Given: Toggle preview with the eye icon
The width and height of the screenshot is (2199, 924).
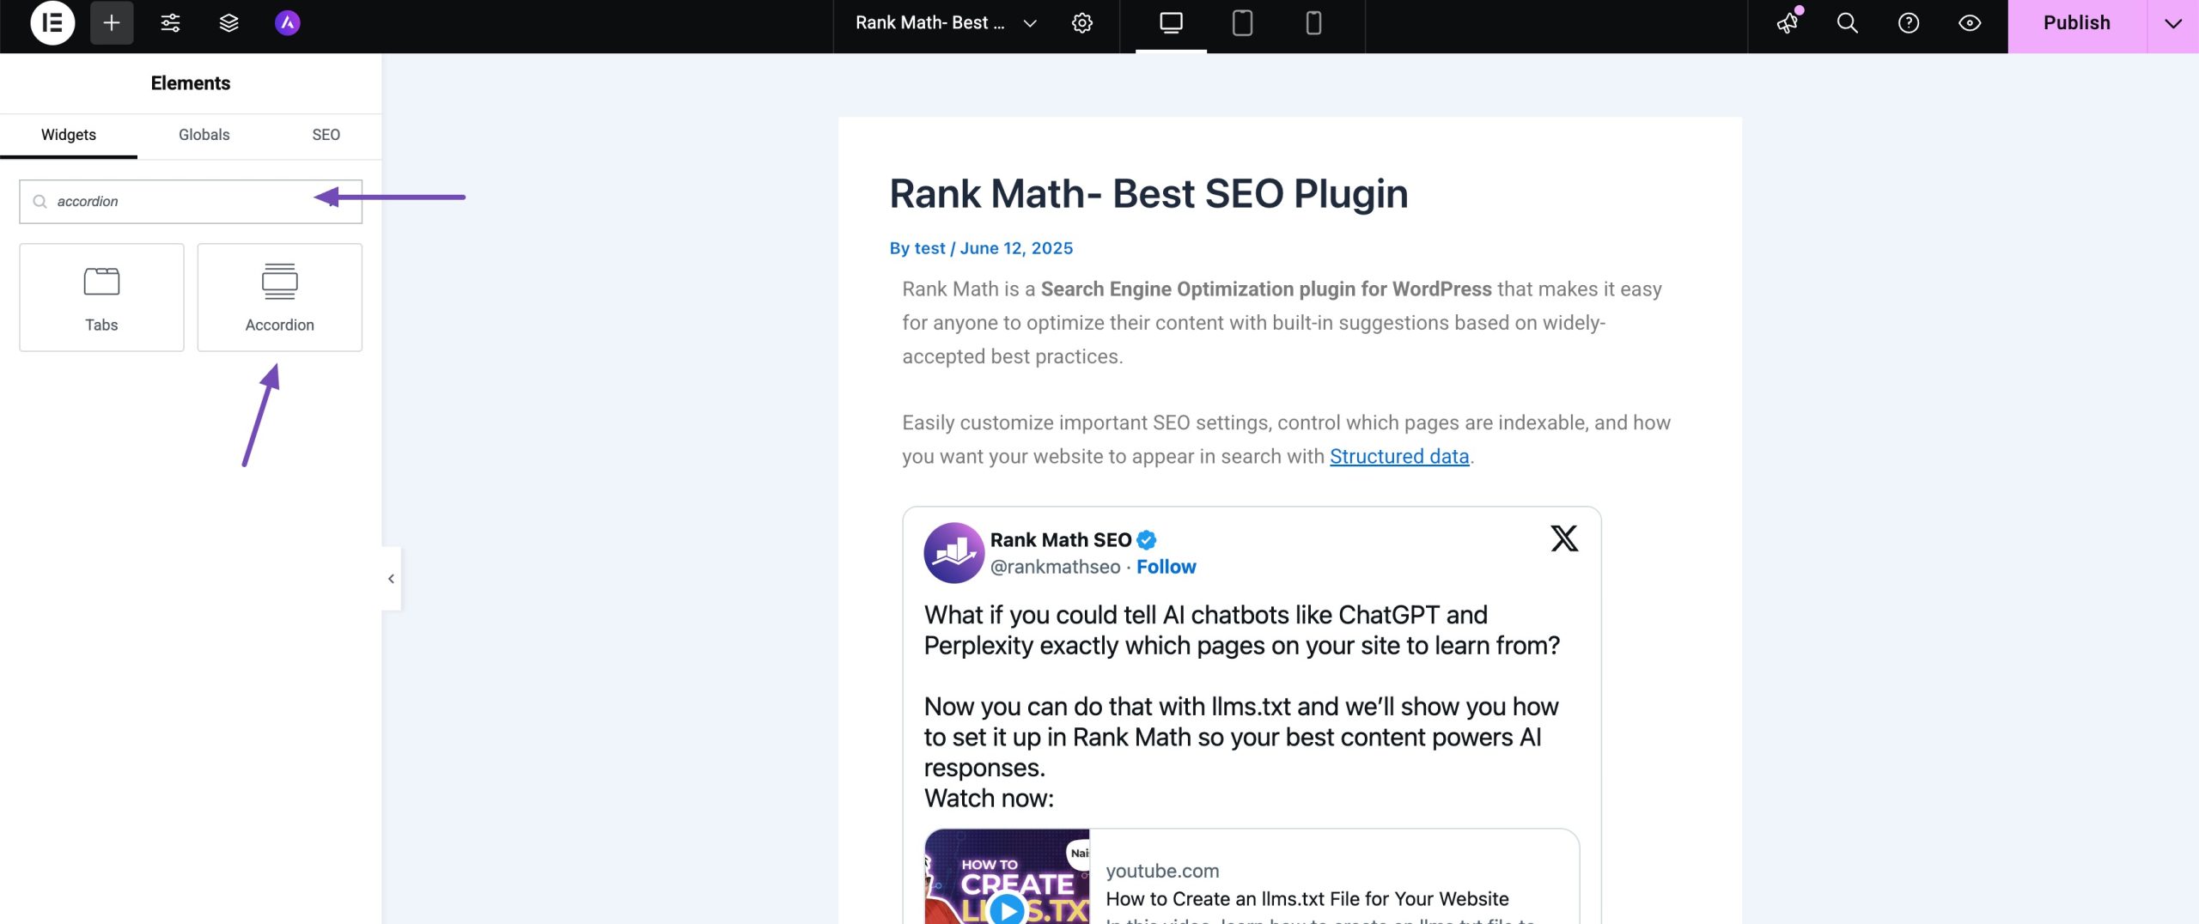Looking at the screenshot, I should [x=1969, y=23].
